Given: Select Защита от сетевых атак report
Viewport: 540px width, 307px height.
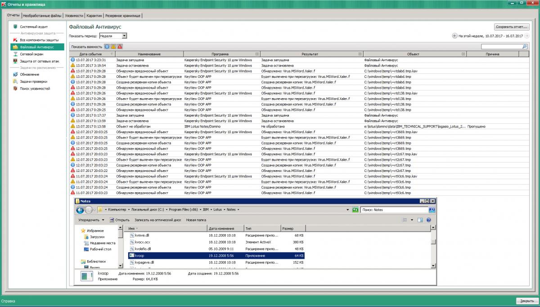Looking at the screenshot, I should (x=39, y=61).
